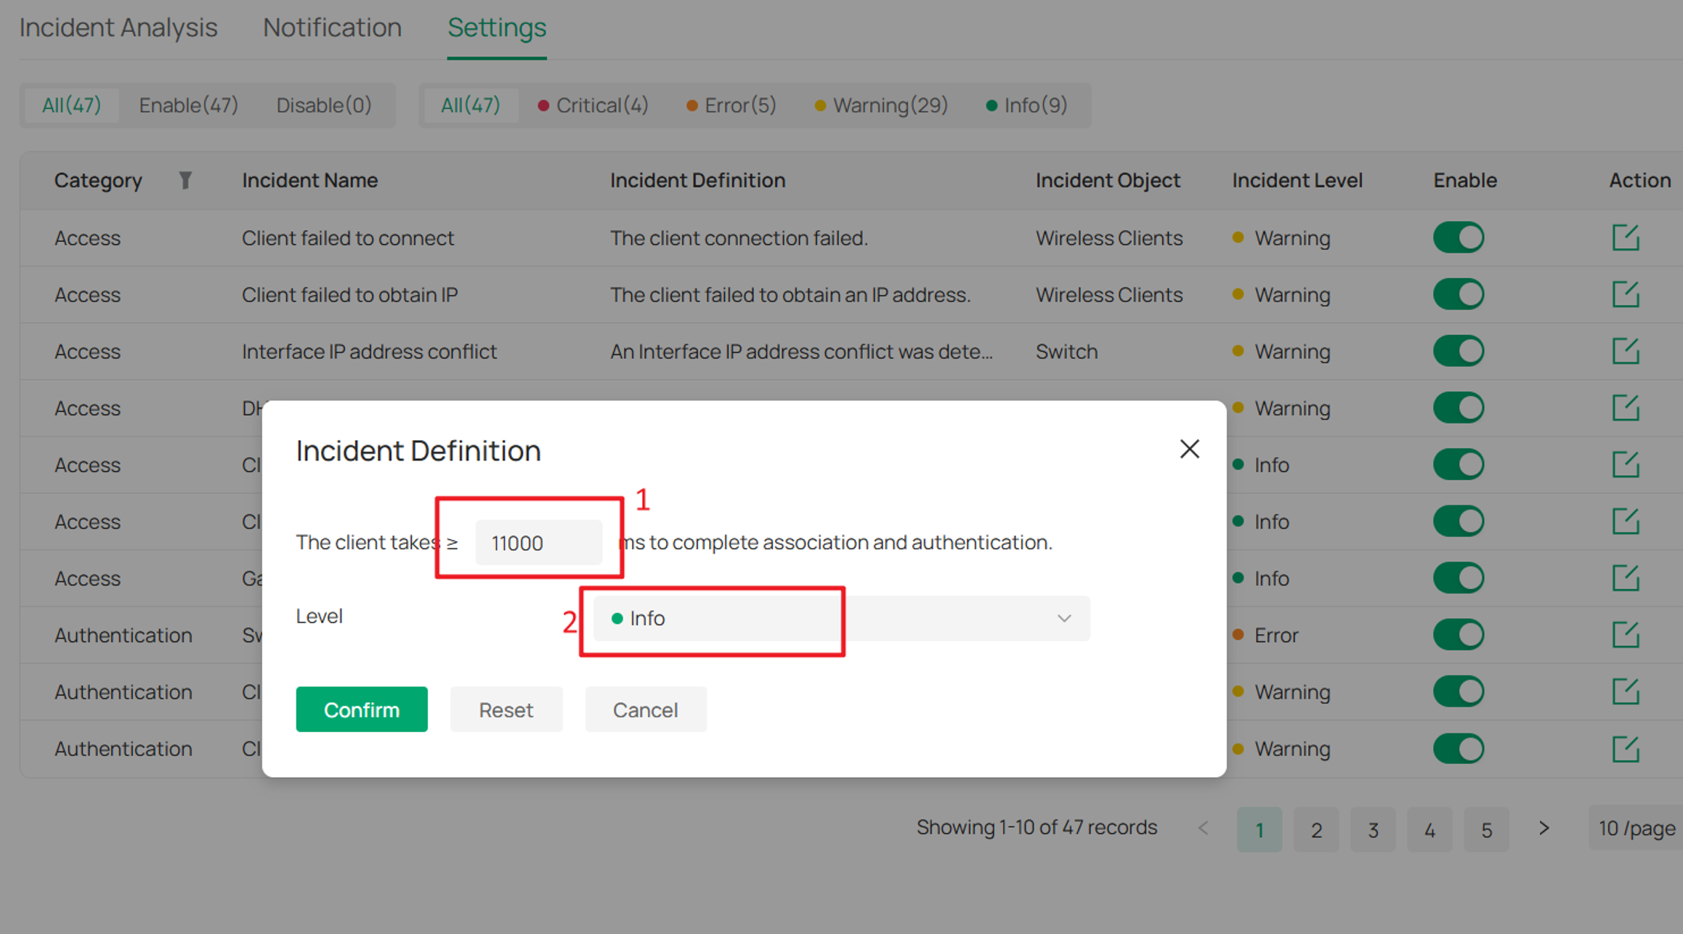Filter incidents by Error(5)
The height and width of the screenshot is (934, 1683).
[x=731, y=105]
